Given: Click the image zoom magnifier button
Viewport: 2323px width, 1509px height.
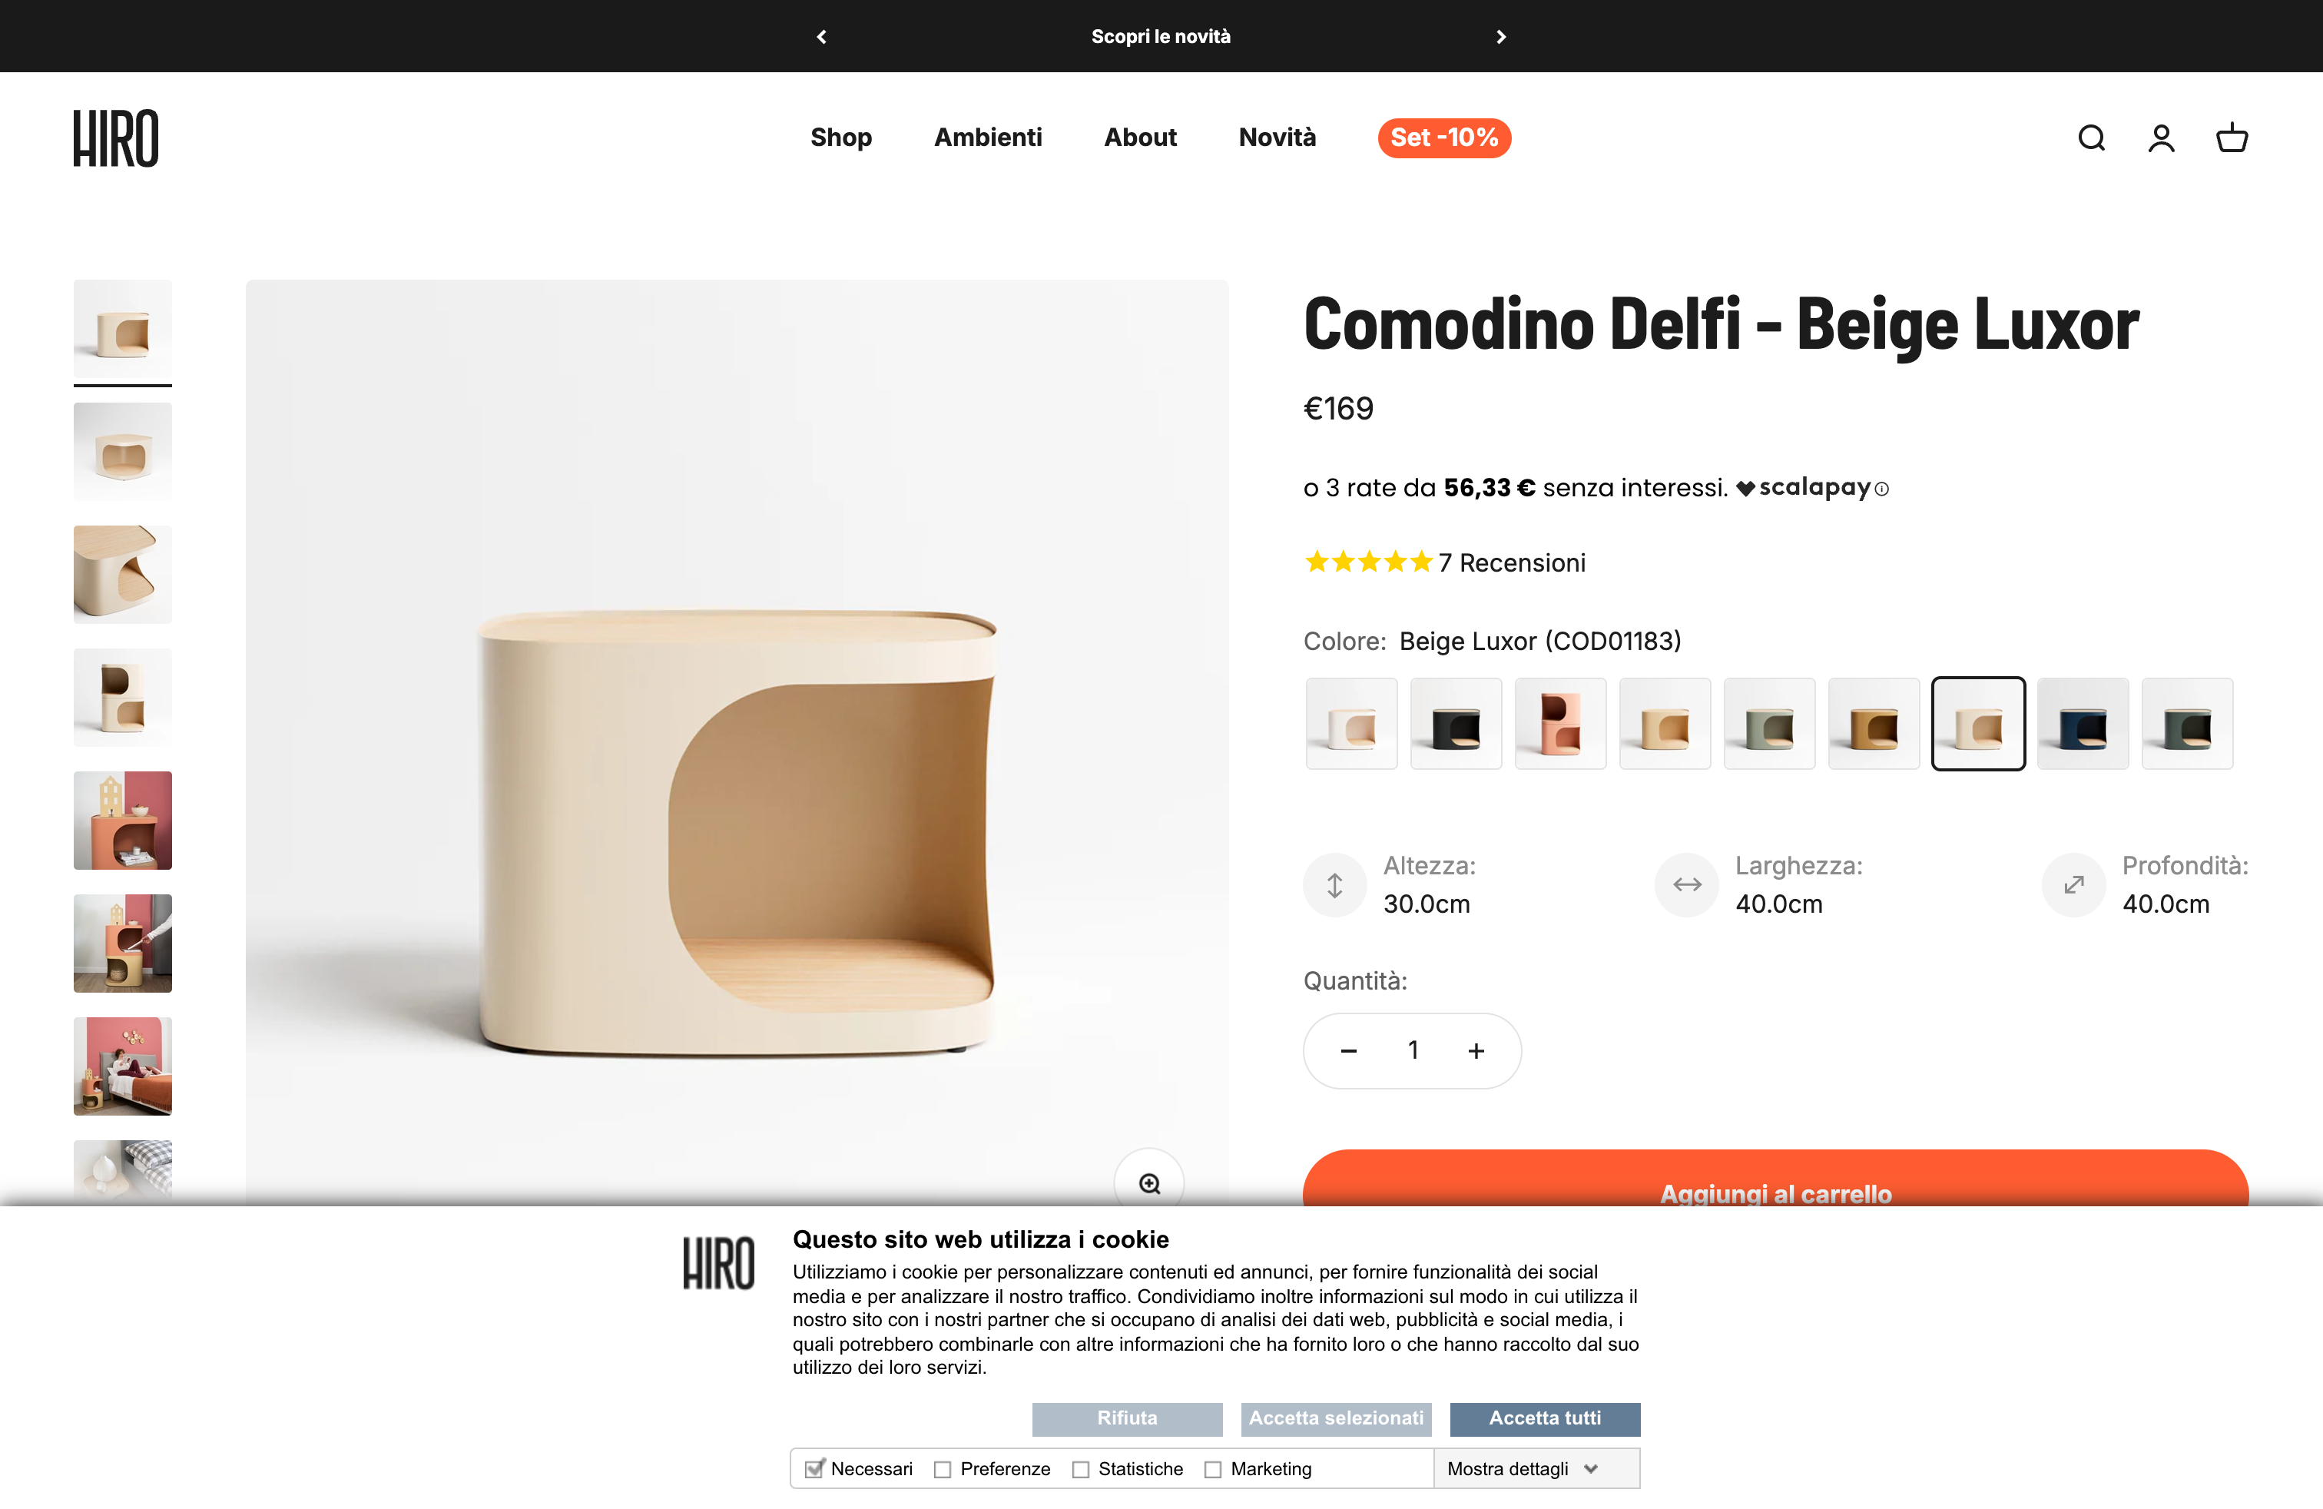Looking at the screenshot, I should (1148, 1183).
